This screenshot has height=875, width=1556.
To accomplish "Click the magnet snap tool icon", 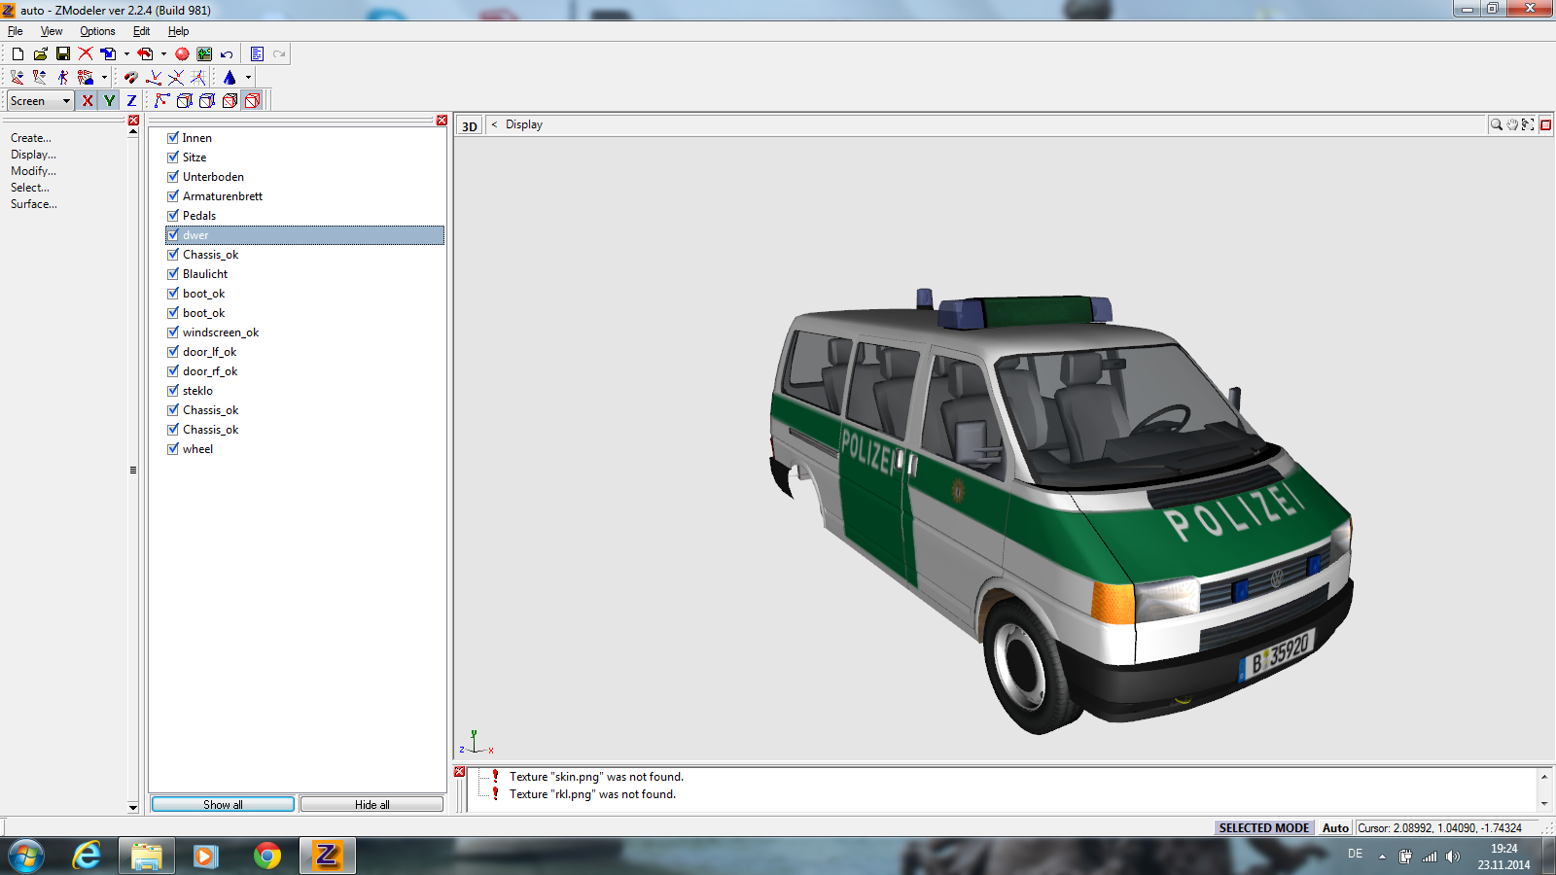I will tap(130, 78).
